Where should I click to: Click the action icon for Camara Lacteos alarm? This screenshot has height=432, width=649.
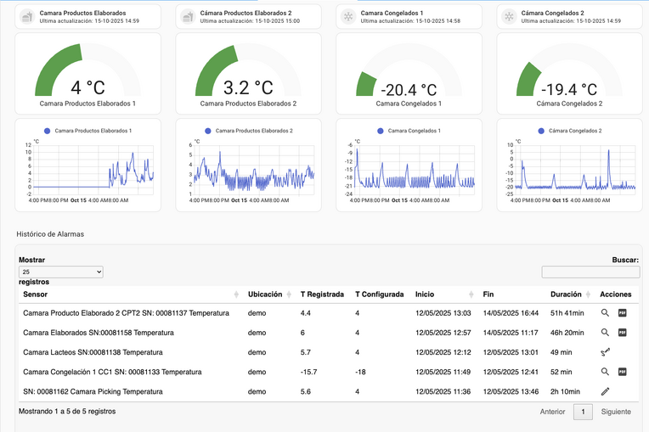tap(606, 352)
